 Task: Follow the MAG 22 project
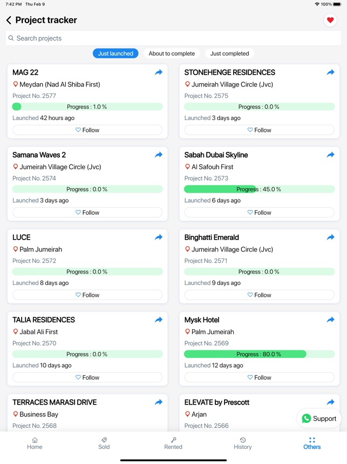87,130
